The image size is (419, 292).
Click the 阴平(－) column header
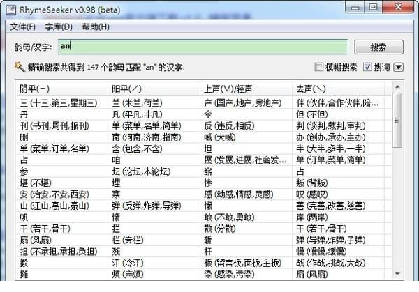[61, 89]
